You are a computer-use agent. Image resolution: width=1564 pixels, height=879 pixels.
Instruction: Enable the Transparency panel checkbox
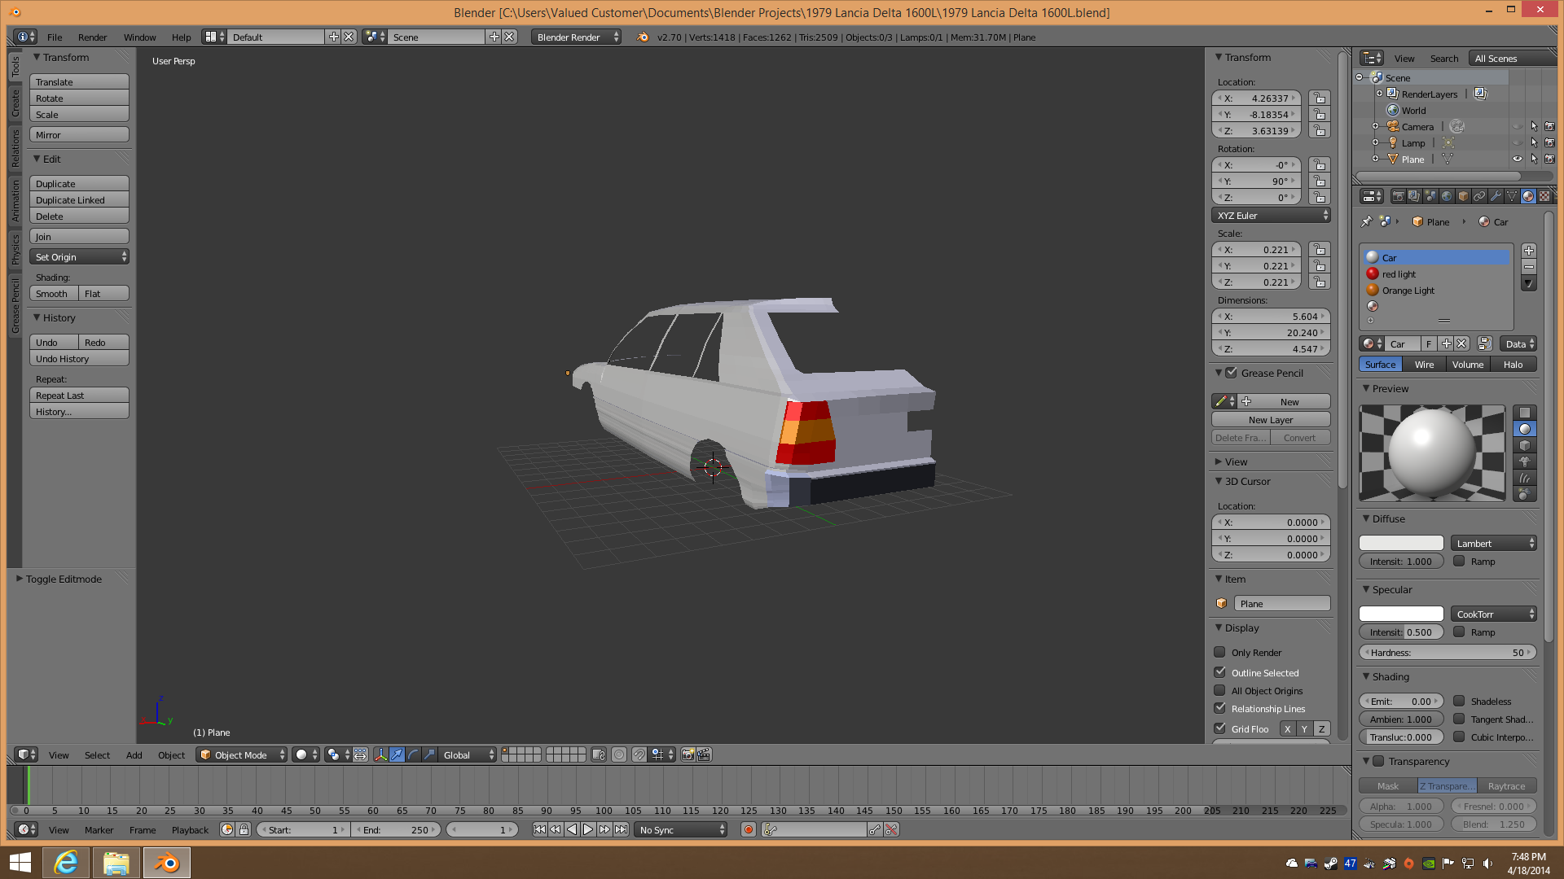coord(1378,761)
